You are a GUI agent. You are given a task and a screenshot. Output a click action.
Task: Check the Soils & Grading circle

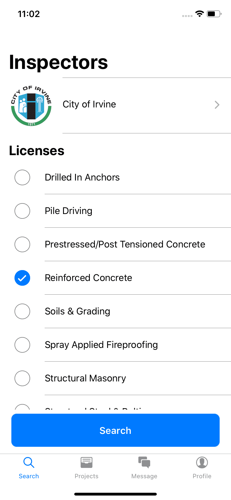point(22,311)
